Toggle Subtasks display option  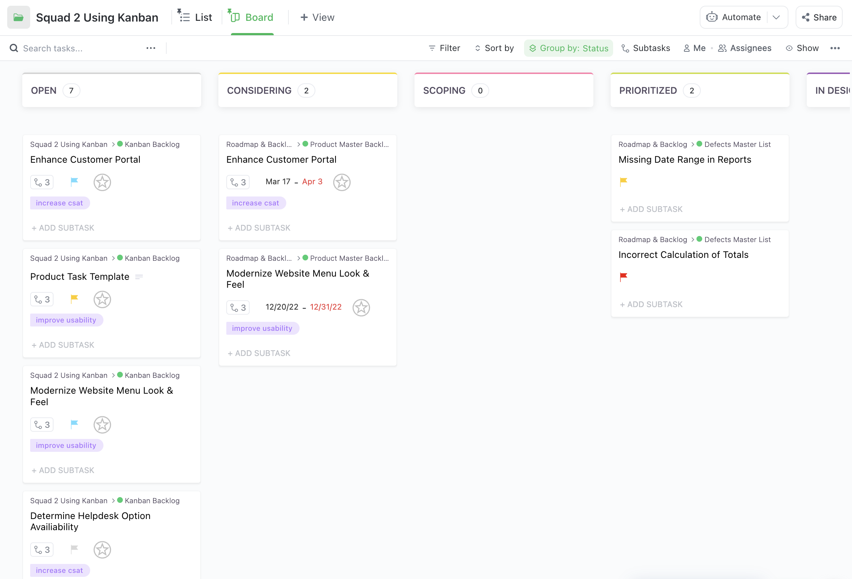(x=646, y=48)
